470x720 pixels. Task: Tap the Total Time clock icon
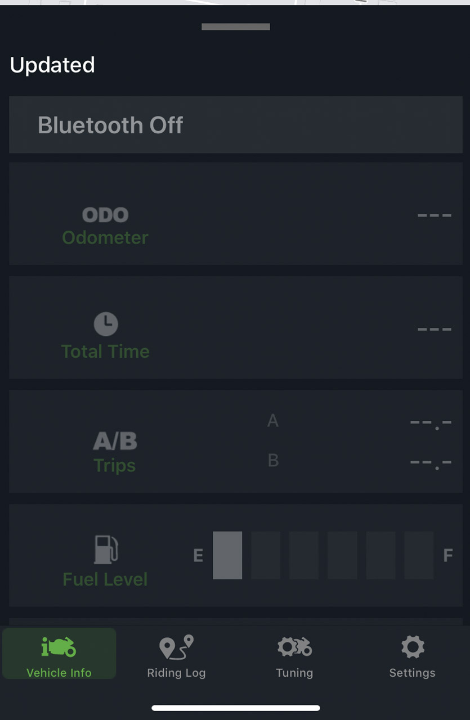click(x=105, y=324)
